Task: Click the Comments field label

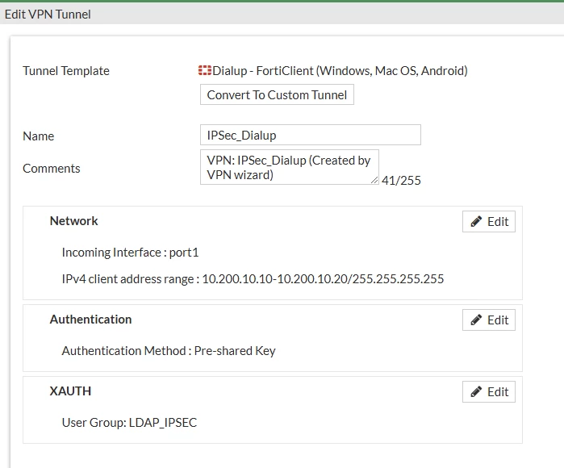Action: click(52, 169)
